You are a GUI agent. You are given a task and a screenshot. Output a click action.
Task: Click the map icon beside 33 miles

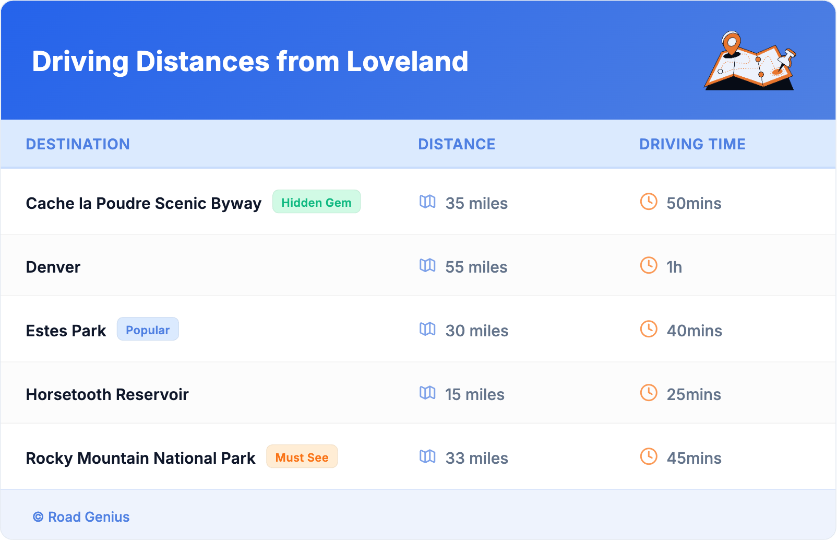coord(427,457)
